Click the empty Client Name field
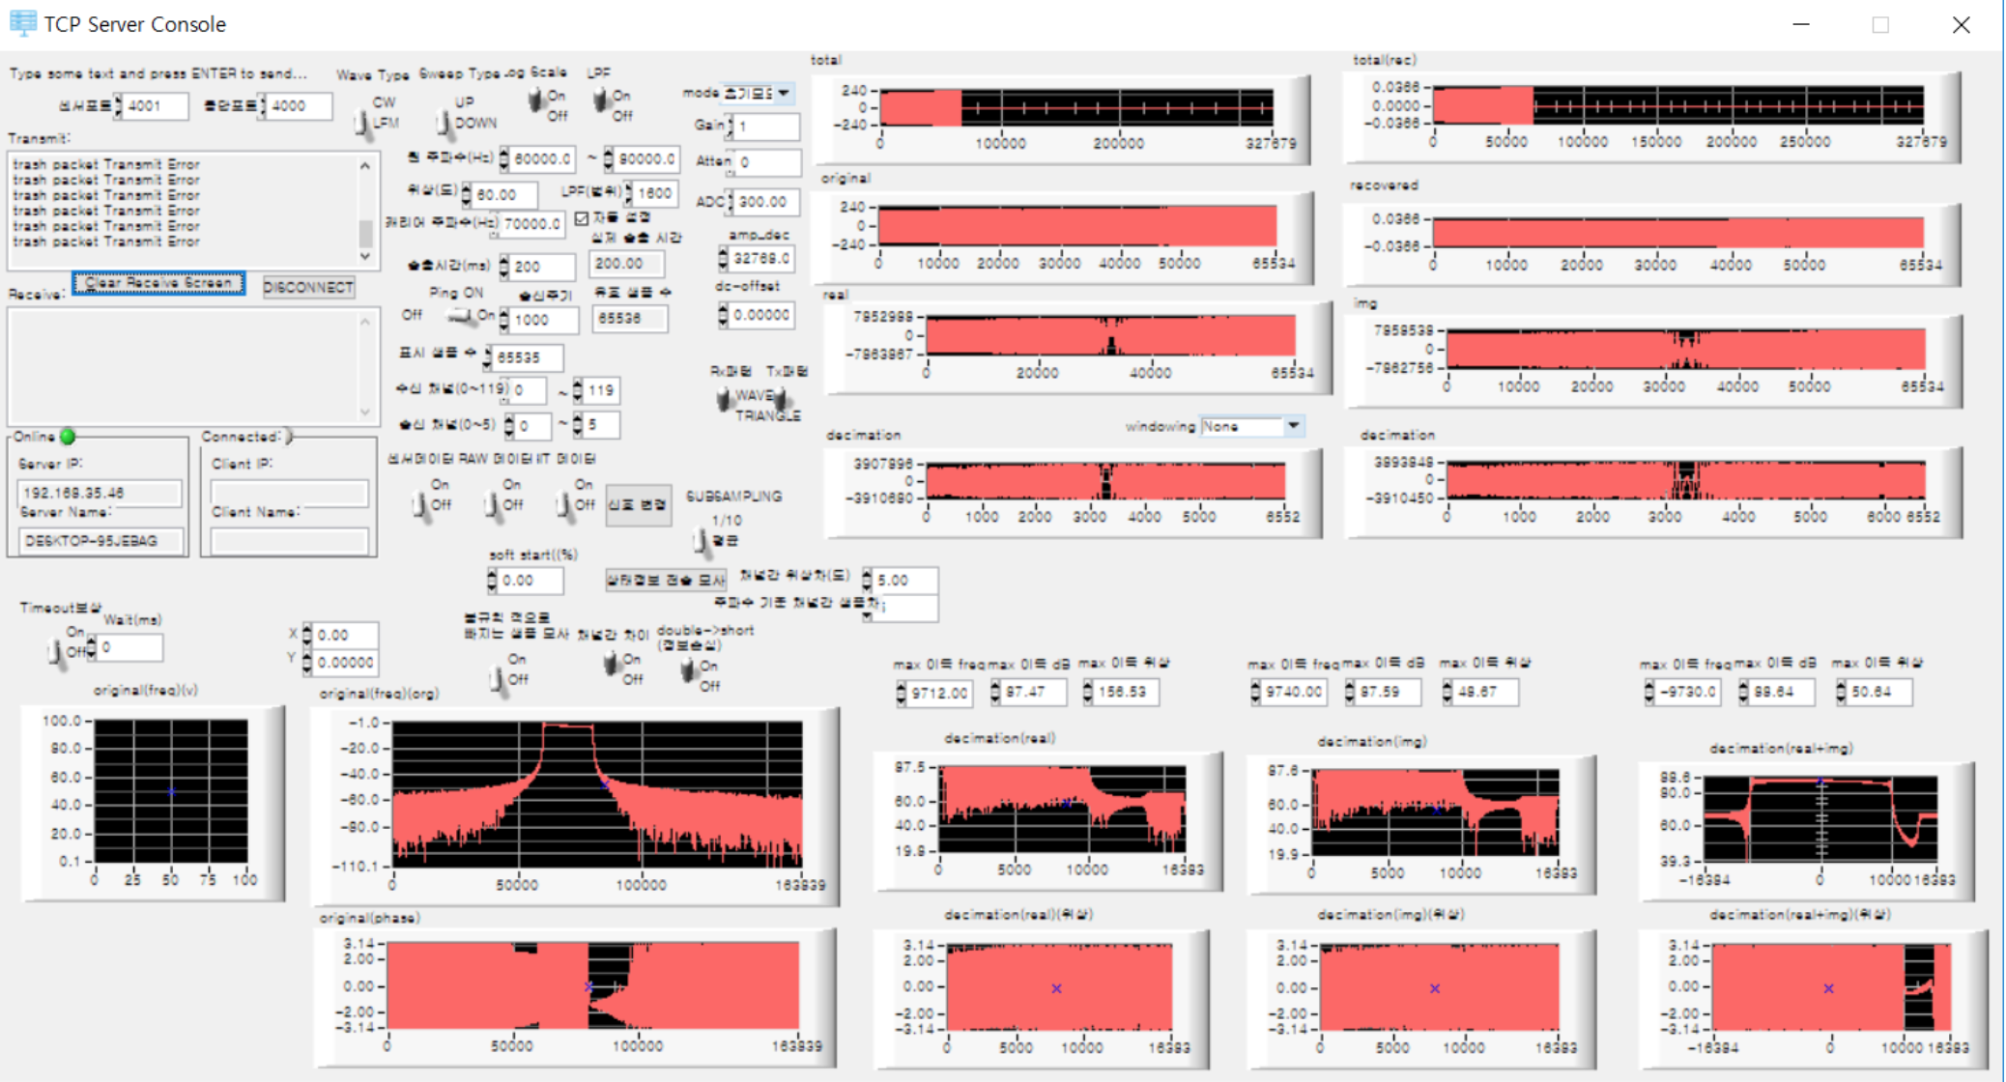2006x1082 pixels. [289, 541]
